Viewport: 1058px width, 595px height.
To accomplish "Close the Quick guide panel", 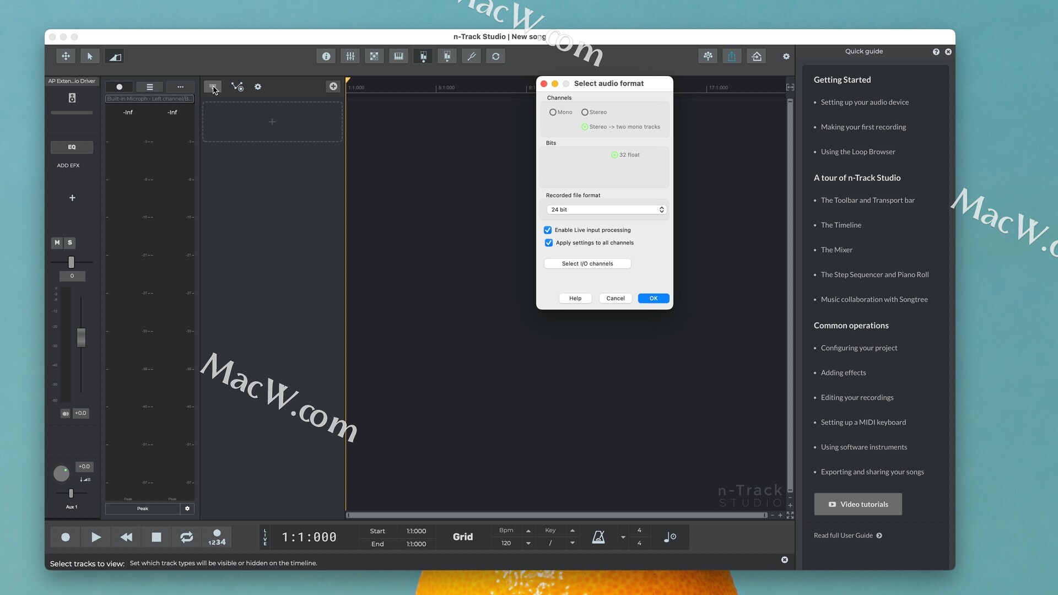I will [x=948, y=52].
